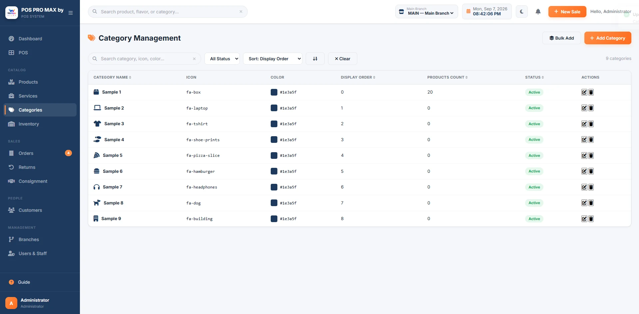The image size is (639, 314).
Task: Sort by Status column header
Action: tap(534, 77)
